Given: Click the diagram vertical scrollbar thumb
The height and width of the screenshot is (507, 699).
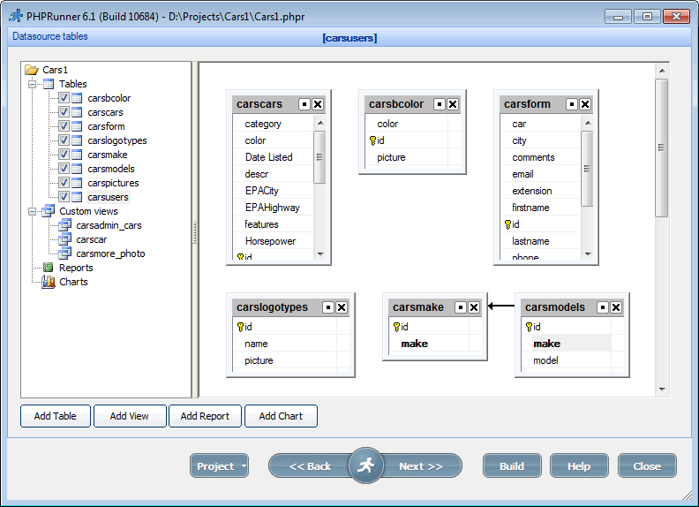Looking at the screenshot, I should [x=662, y=148].
